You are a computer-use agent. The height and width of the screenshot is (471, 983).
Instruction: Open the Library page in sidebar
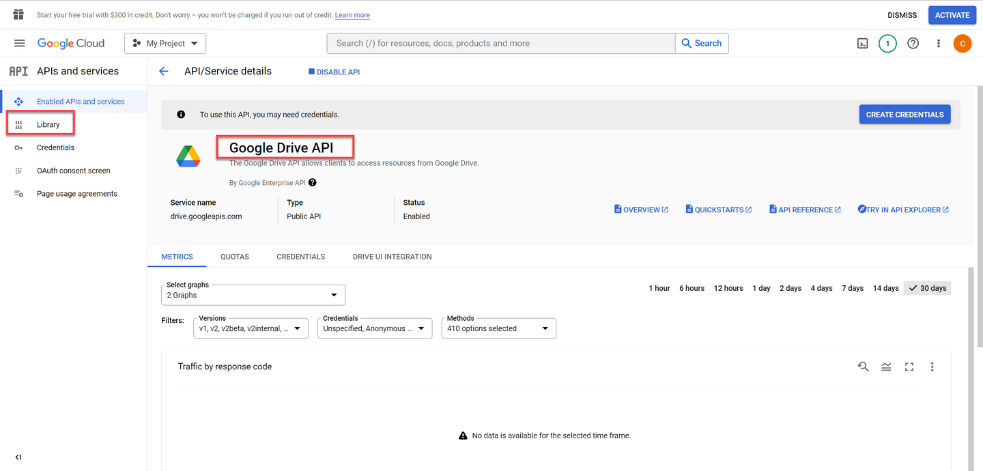pyautogui.click(x=74, y=125)
